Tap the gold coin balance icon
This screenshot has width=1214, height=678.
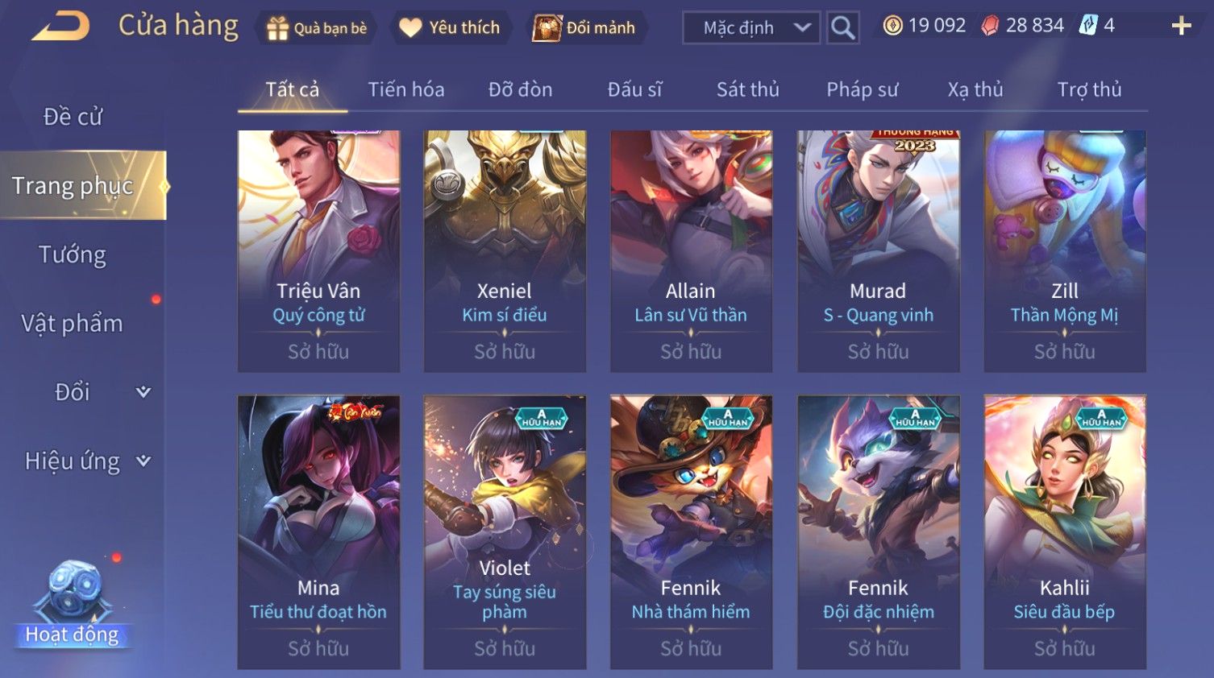coord(892,26)
